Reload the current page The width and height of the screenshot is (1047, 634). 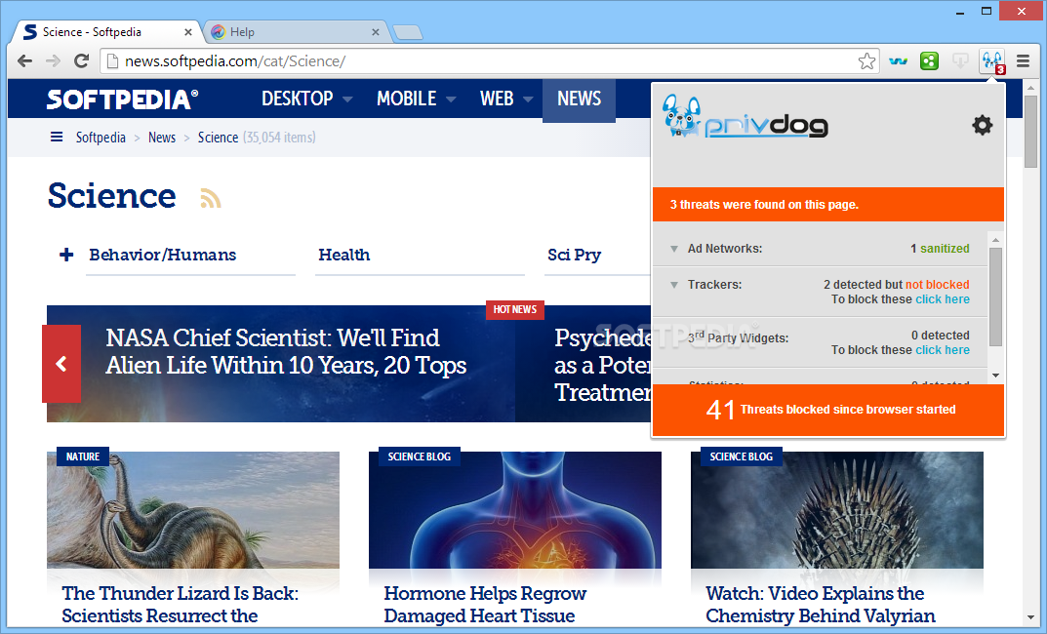[81, 61]
